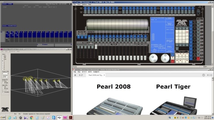Open File menu in Pearl Simulator
The height and width of the screenshot is (120, 214).
point(74,4)
